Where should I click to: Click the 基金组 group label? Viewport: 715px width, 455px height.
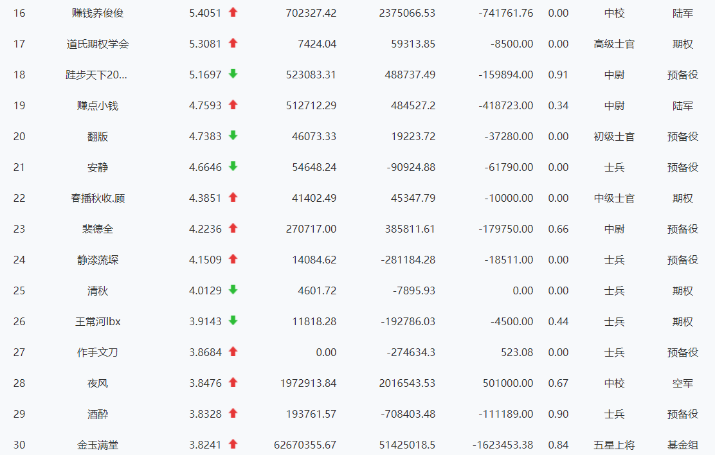pos(682,445)
